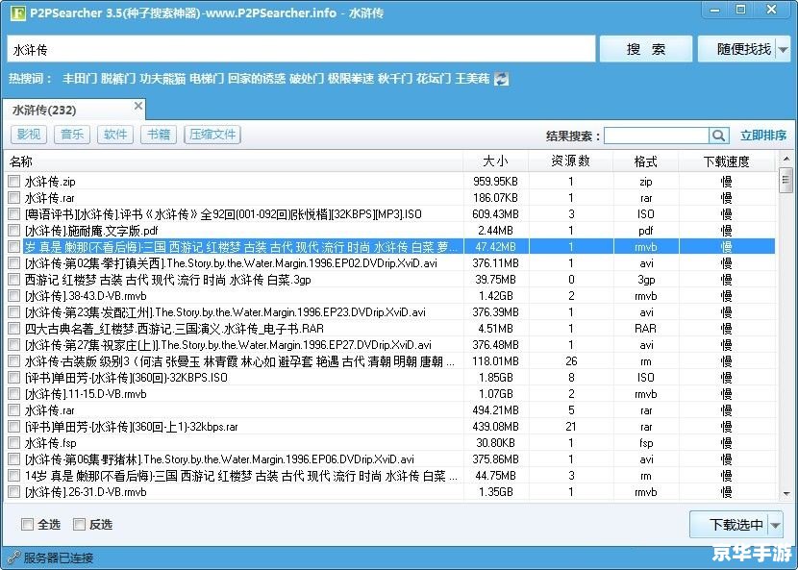
Task: Click the 下载选中 download button
Action: pyautogui.click(x=730, y=525)
